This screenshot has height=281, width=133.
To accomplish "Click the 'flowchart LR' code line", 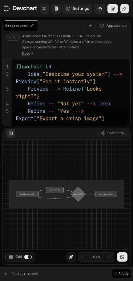I will point(34,67).
